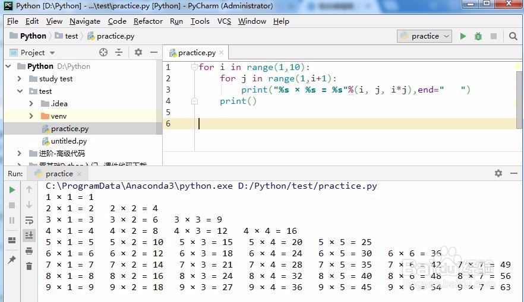Image resolution: width=524 pixels, height=302 pixels.
Task: Open the practice run configuration dropdown
Action: 424,36
